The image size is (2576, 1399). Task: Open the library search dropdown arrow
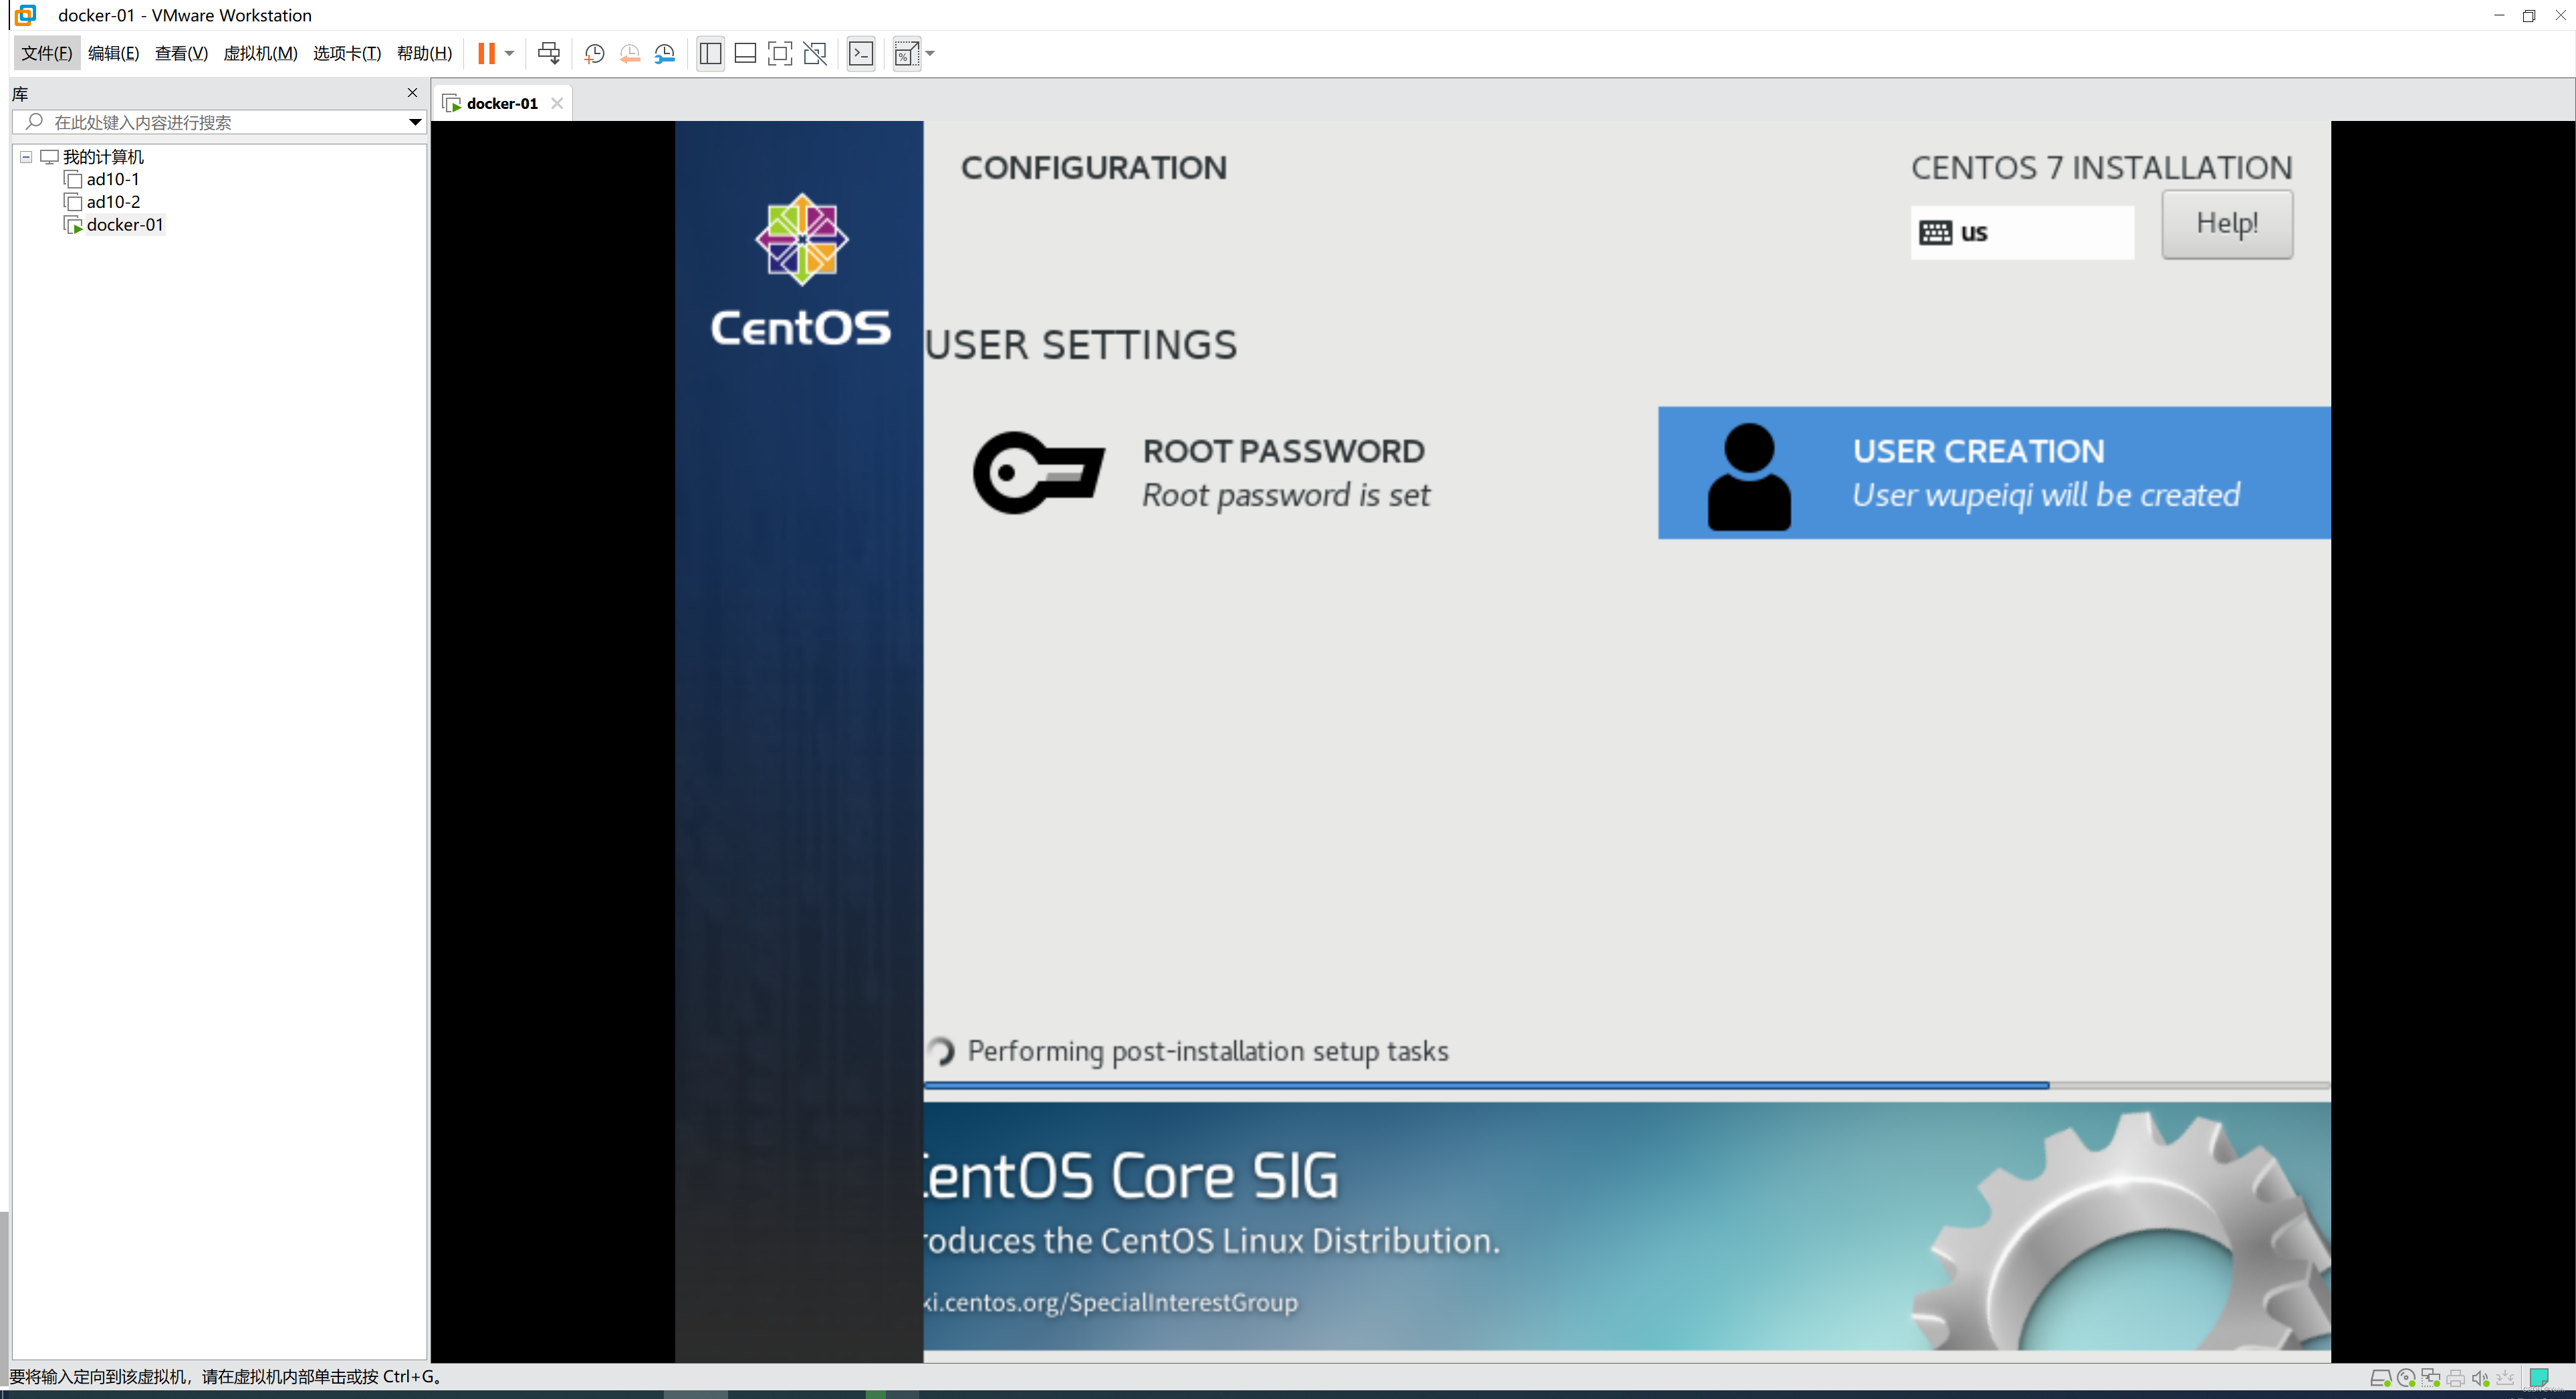(x=415, y=122)
